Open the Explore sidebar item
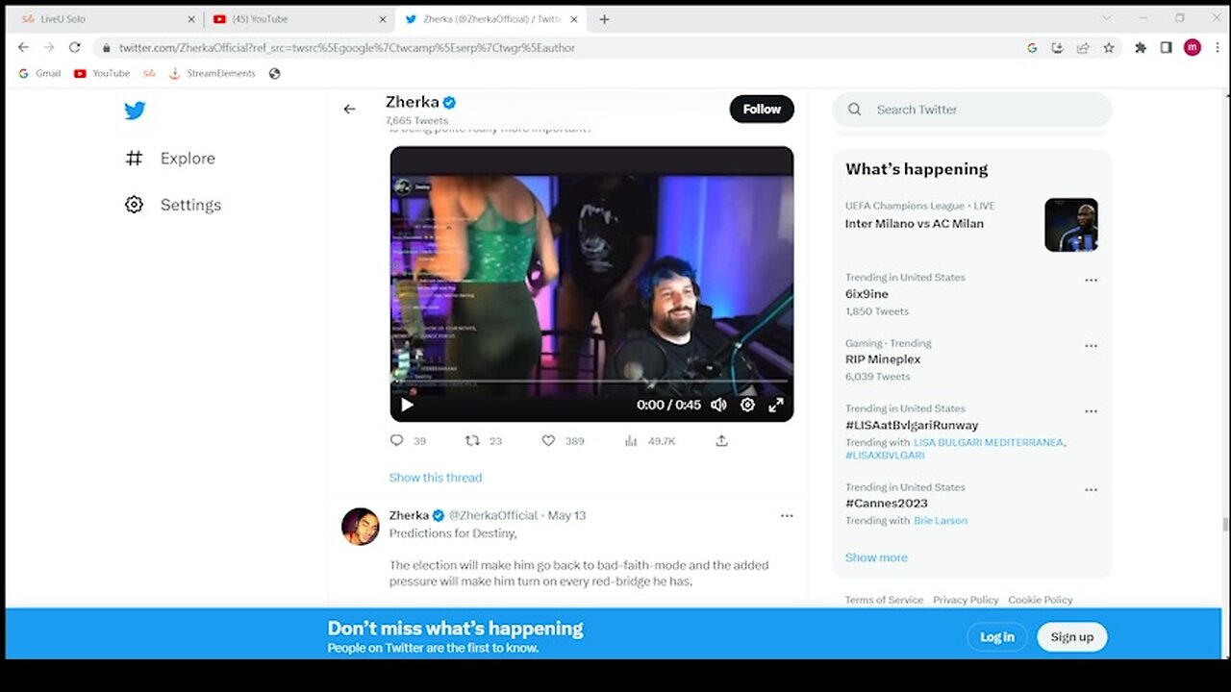This screenshot has height=692, width=1231. pyautogui.click(x=170, y=159)
